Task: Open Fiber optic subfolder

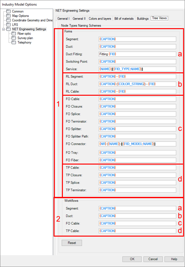Action: pyautogui.click(x=24, y=34)
